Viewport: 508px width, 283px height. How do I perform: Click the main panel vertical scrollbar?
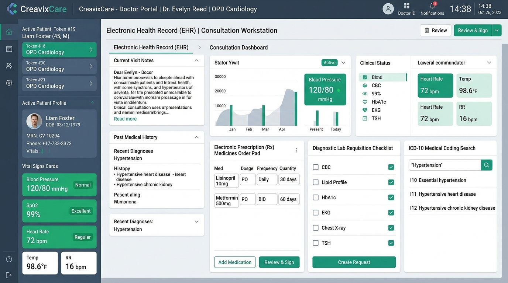coord(504,160)
